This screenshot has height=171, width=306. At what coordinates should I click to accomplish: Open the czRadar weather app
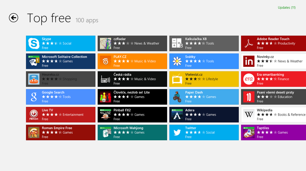(x=132, y=43)
